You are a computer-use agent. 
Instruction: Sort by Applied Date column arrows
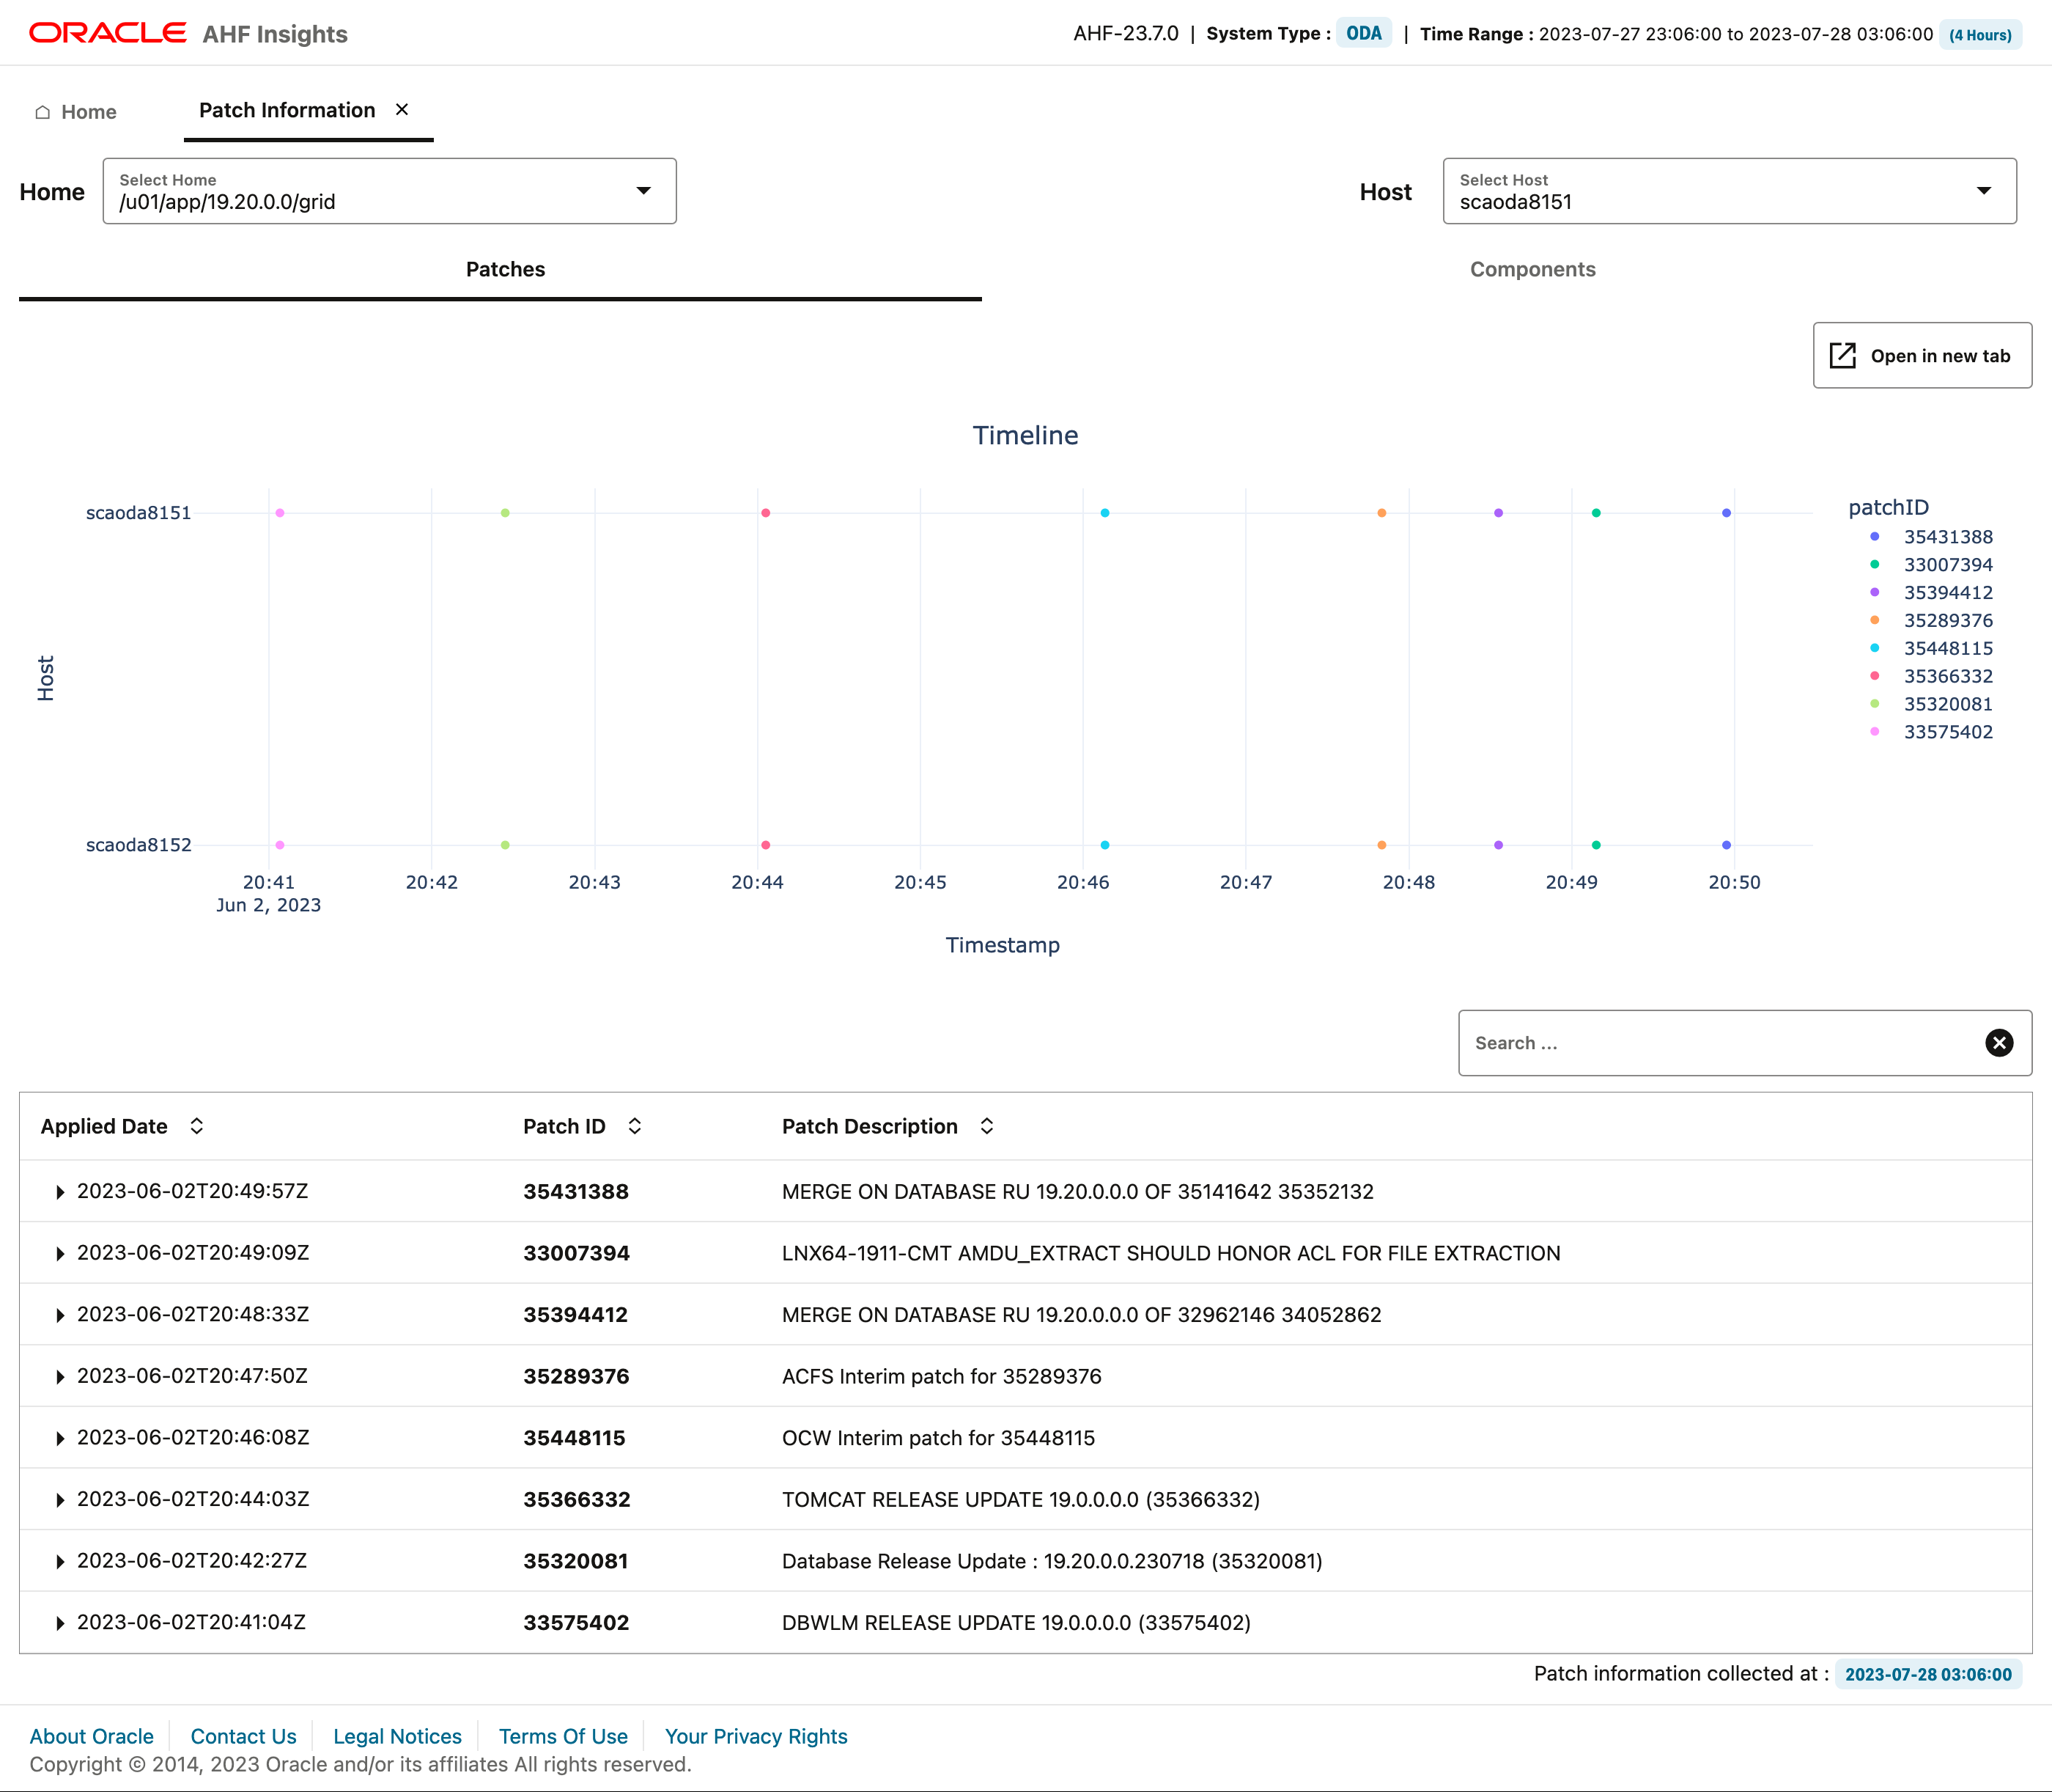pyautogui.click(x=197, y=1126)
